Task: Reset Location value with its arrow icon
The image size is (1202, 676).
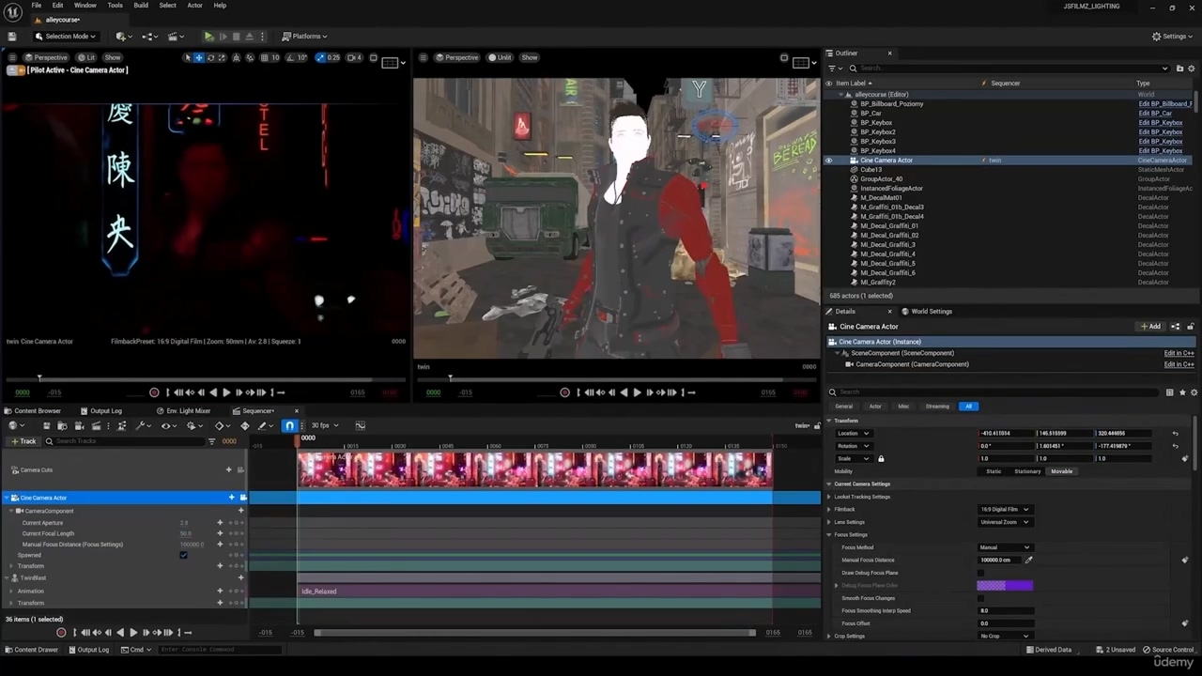Action: [x=1175, y=434]
